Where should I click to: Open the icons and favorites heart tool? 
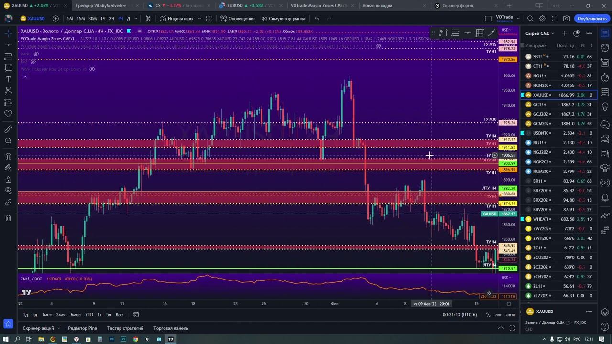point(8,114)
